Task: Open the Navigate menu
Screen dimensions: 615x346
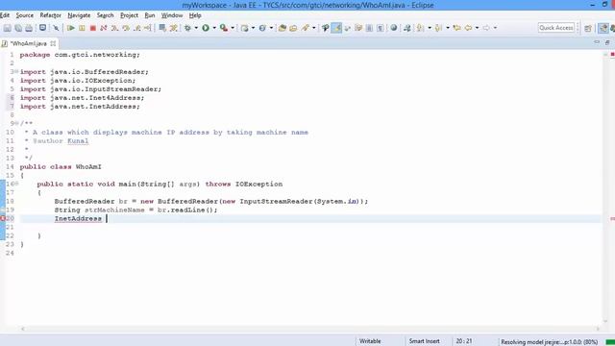Action: point(79,15)
